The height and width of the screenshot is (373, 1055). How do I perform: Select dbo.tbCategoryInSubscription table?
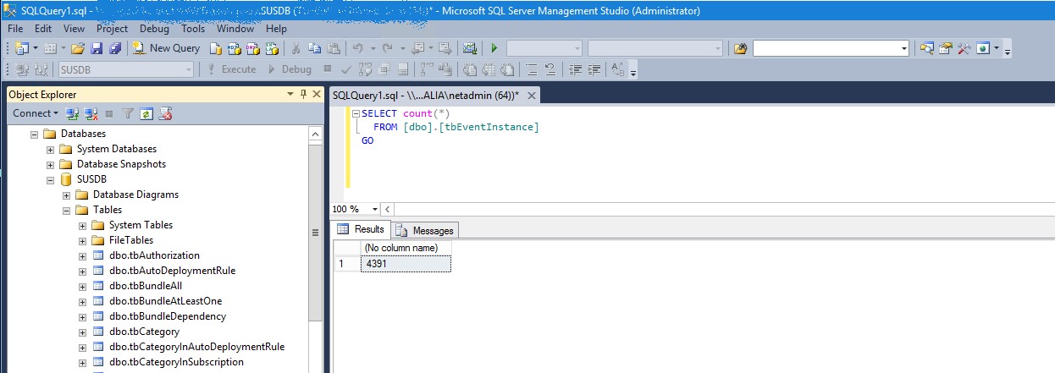176,362
